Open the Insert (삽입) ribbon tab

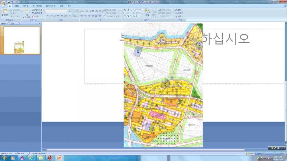17,6
